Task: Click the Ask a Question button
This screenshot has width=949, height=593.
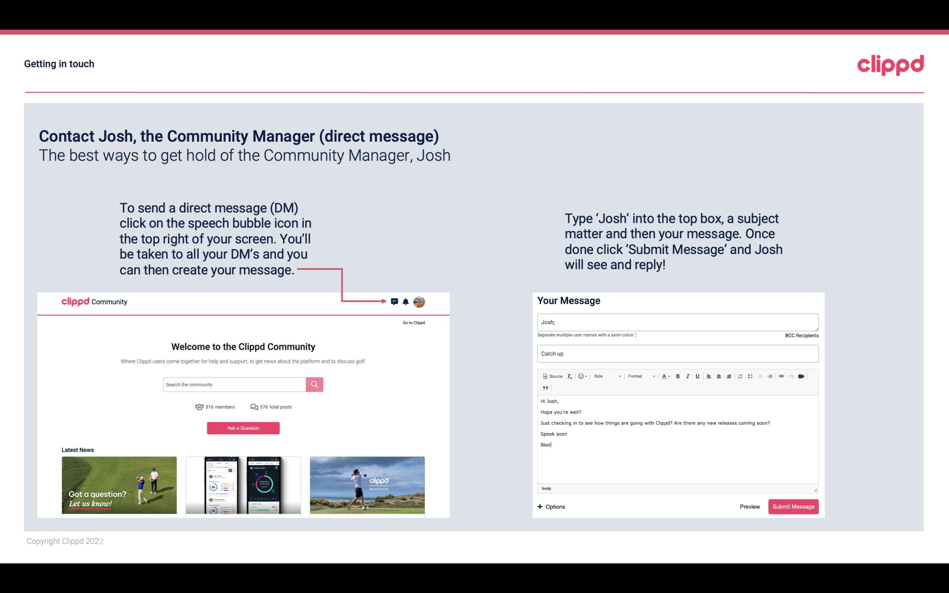Action: 243,428
